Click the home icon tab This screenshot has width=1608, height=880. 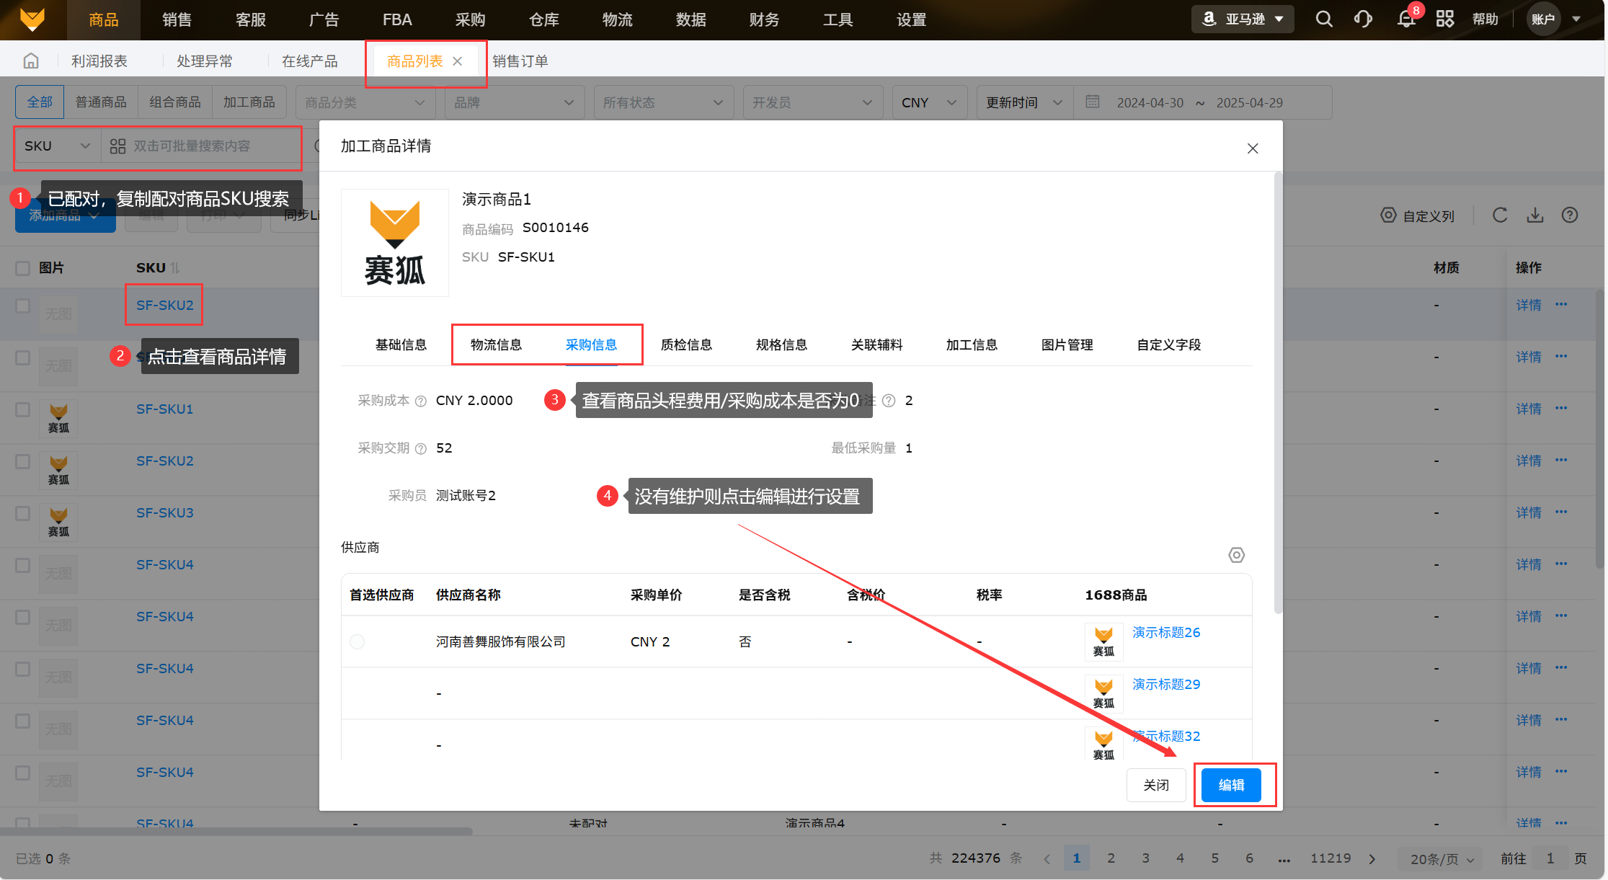pyautogui.click(x=31, y=61)
